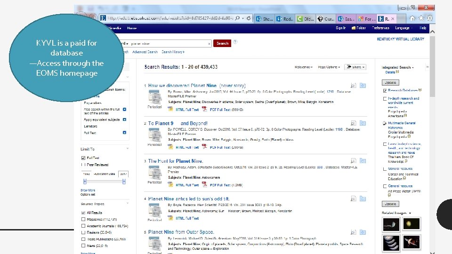Image resolution: width=452 pixels, height=254 pixels.
Task: Open PDF Full Text icon for result 1
Action: (204, 109)
